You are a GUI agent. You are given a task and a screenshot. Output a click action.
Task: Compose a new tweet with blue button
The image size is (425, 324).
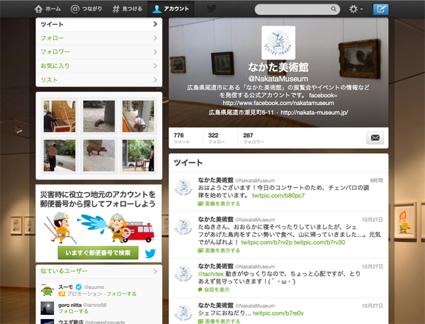click(x=381, y=9)
